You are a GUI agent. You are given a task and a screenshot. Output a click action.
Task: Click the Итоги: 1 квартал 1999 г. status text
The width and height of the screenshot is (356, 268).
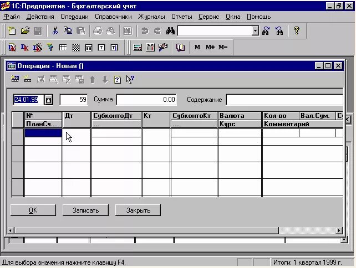[x=307, y=262]
